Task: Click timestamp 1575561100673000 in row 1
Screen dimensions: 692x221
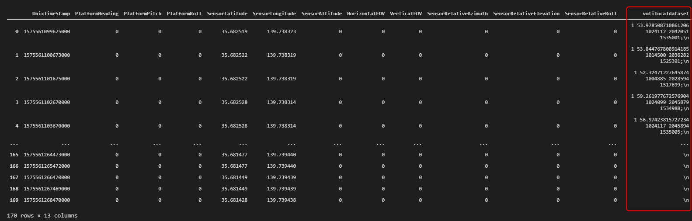Action: 47,55
